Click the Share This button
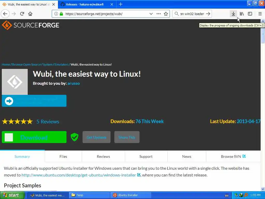Screen dimensions: 265x199 tap(127, 137)
